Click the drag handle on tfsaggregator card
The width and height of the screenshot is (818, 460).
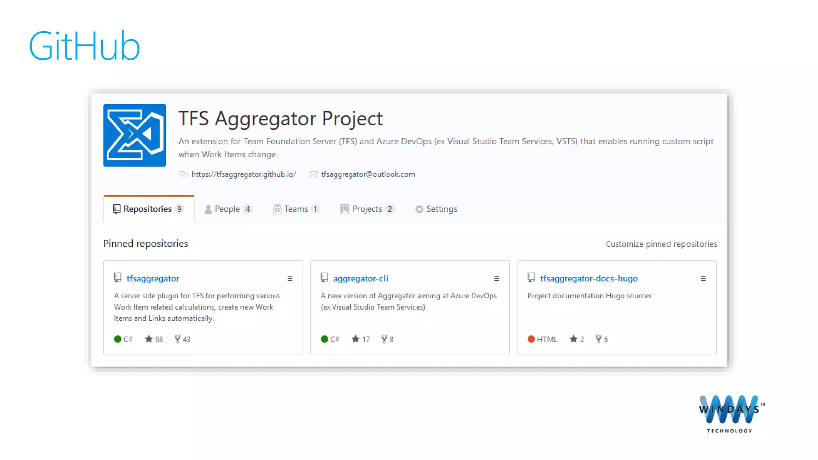[290, 279]
